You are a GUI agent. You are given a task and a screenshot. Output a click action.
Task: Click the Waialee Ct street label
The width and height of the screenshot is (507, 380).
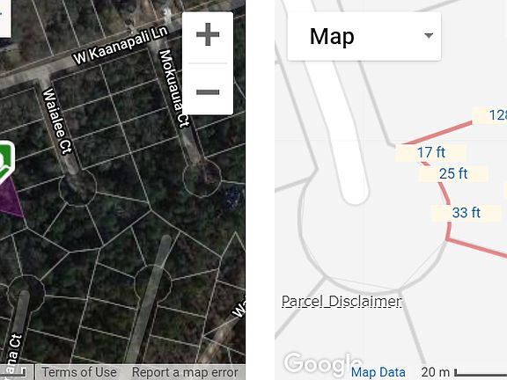pyautogui.click(x=57, y=121)
